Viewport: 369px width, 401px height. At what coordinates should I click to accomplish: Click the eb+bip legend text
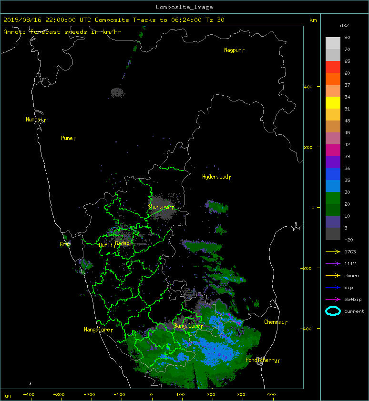(x=353, y=299)
